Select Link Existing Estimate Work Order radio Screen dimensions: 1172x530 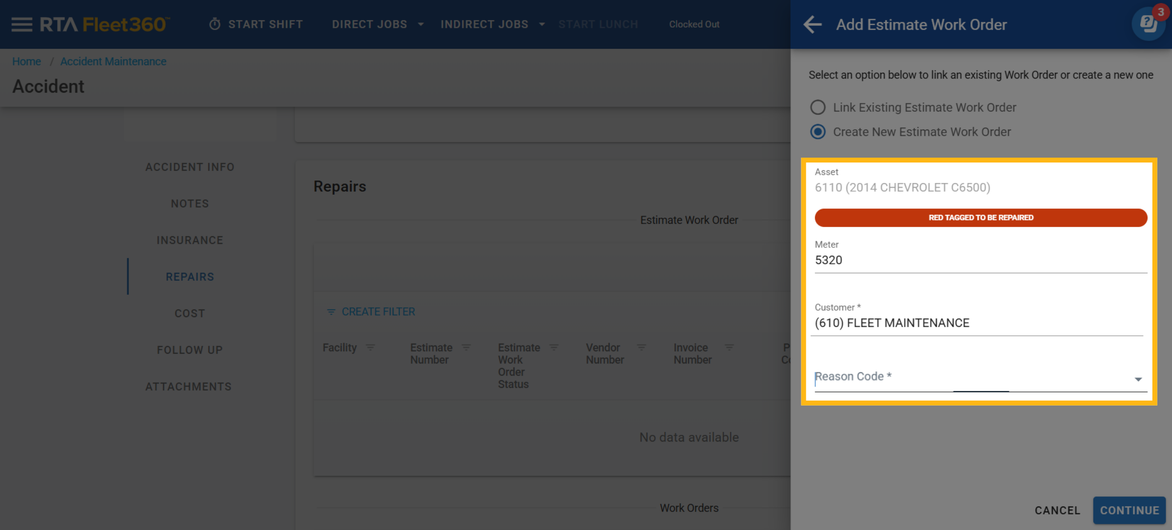[x=818, y=107]
